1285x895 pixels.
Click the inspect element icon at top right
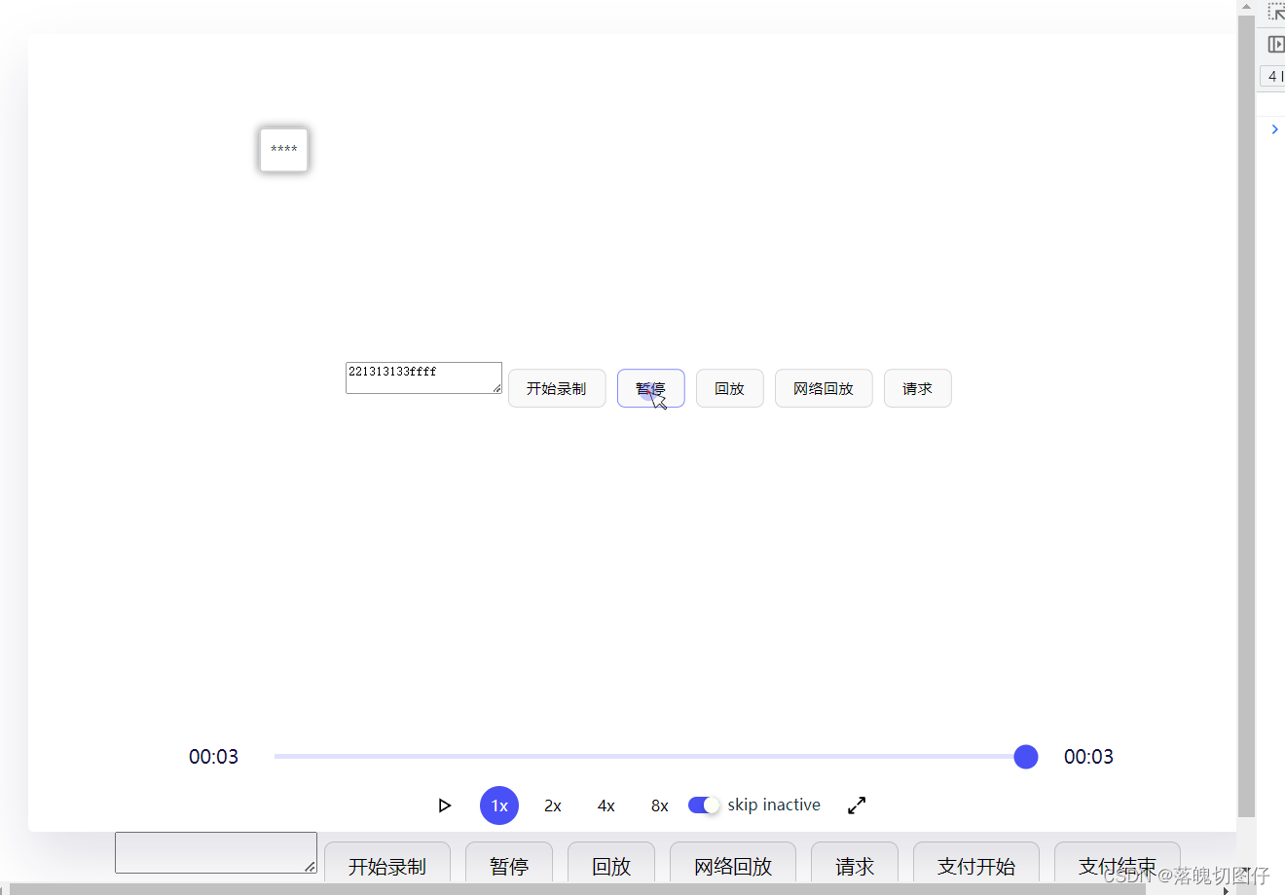coord(1274,12)
